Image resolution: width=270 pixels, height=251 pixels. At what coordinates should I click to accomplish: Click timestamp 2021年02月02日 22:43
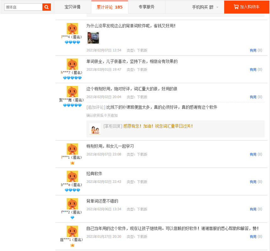coord(104,182)
